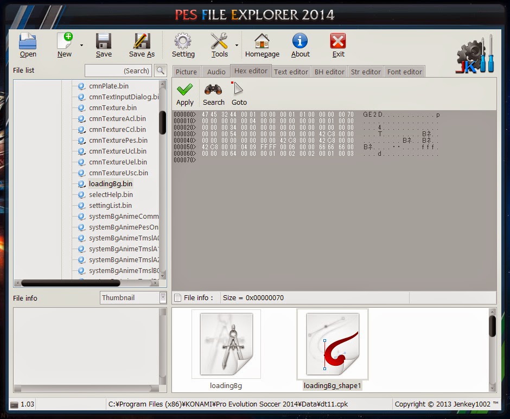This screenshot has height=419, width=510.
Task: Toggle the File info checkbox
Action: click(x=177, y=297)
